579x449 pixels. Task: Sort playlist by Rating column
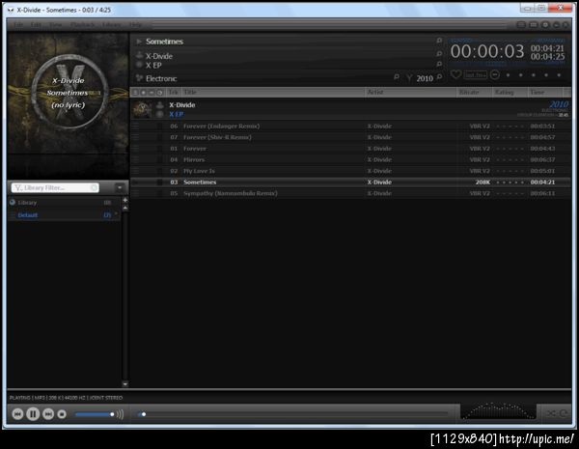coord(510,92)
